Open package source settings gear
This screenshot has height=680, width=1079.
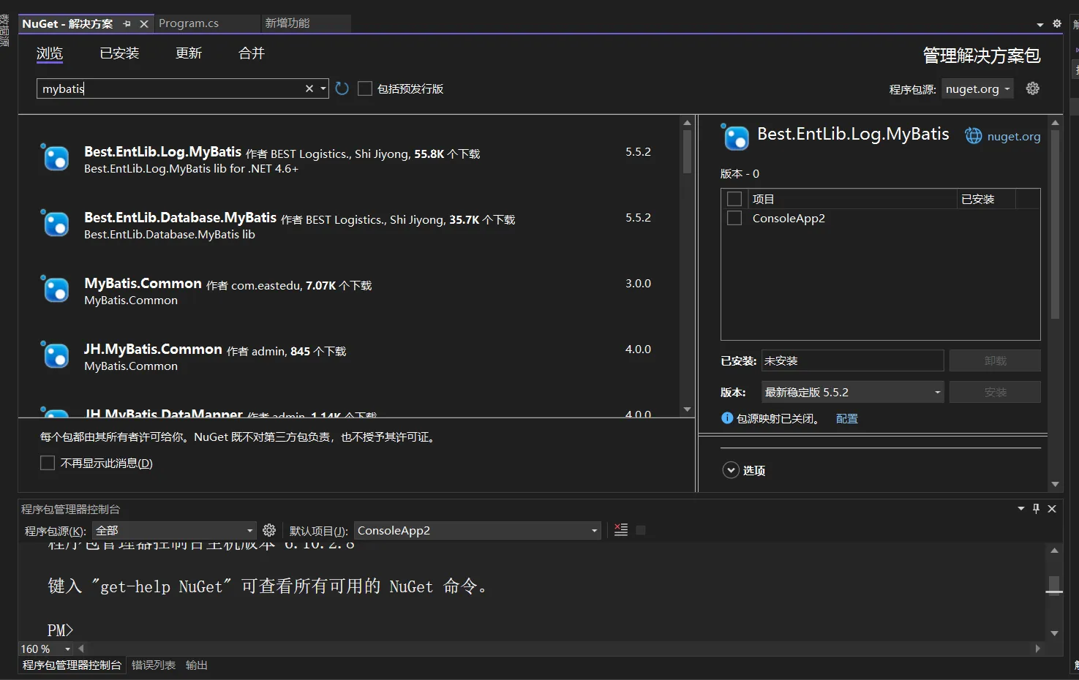[x=1033, y=88]
